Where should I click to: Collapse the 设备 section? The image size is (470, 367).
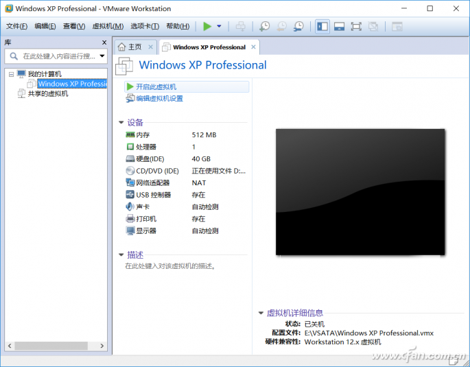121,122
